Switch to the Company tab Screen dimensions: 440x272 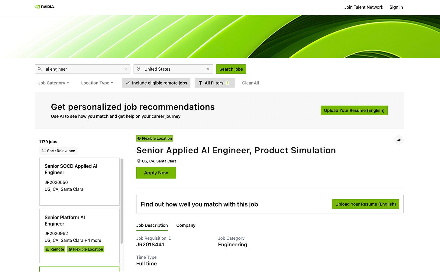coord(186,225)
